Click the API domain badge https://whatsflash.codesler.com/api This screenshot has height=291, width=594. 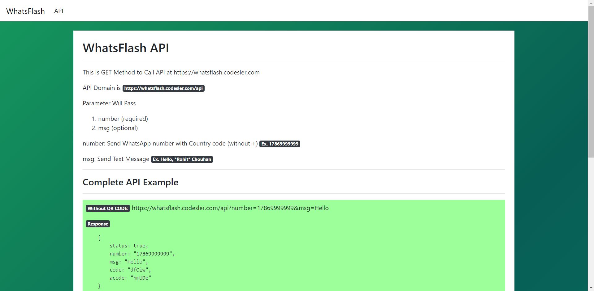[163, 88]
